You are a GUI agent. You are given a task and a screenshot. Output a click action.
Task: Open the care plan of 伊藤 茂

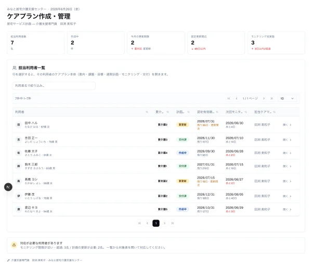[287, 196]
